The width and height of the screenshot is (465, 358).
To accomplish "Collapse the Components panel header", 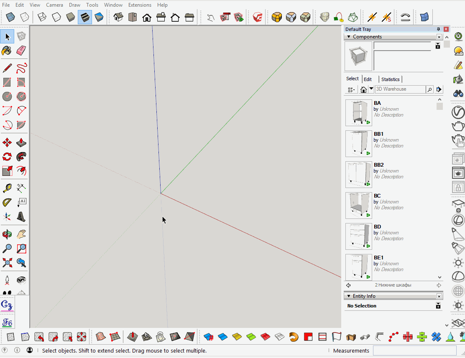I will pos(348,37).
